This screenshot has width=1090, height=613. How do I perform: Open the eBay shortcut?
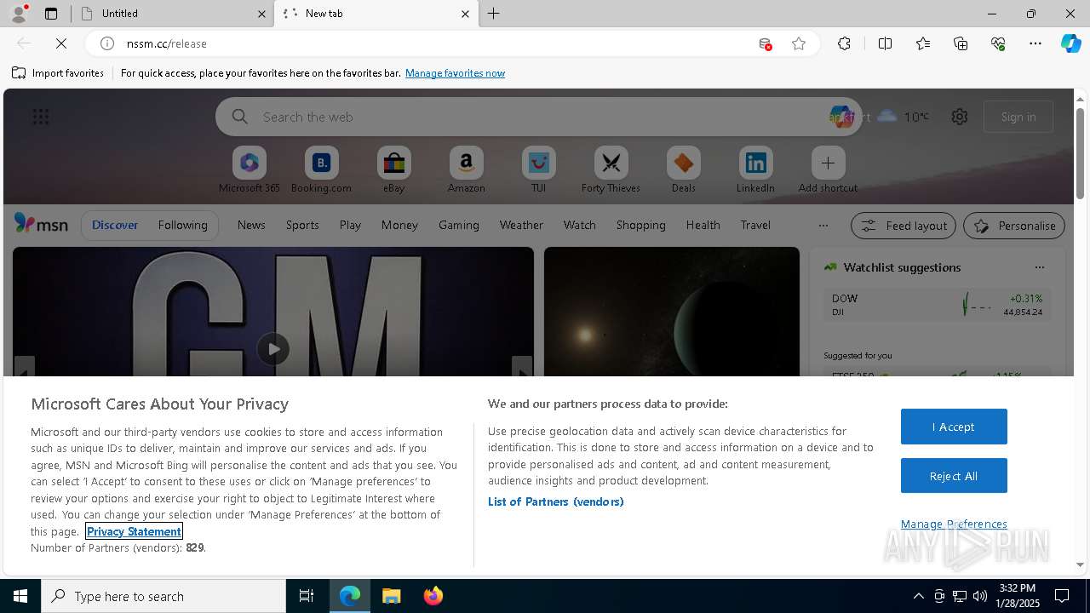[394, 169]
